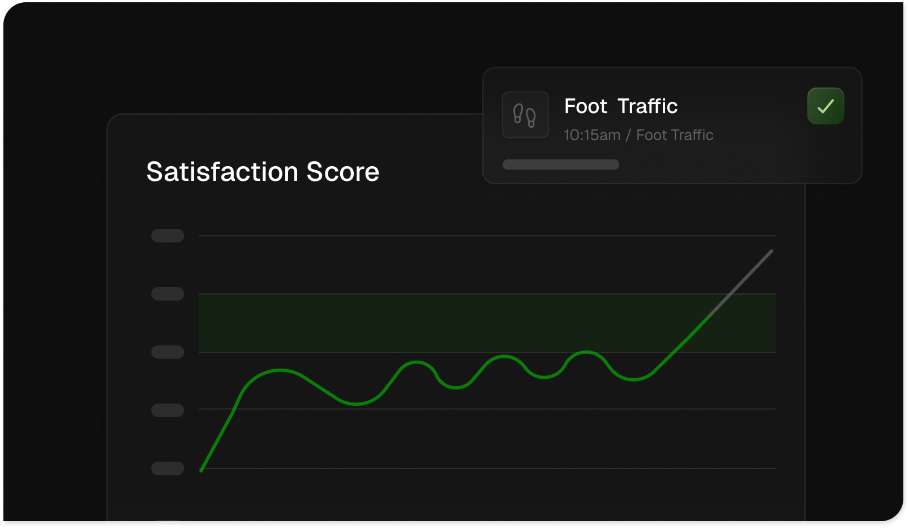Select the green curve peak touching the shaded band

coord(586,352)
